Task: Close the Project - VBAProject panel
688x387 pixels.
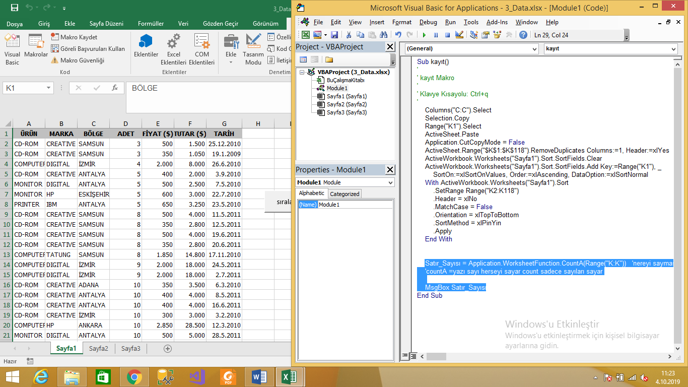Action: point(390,47)
